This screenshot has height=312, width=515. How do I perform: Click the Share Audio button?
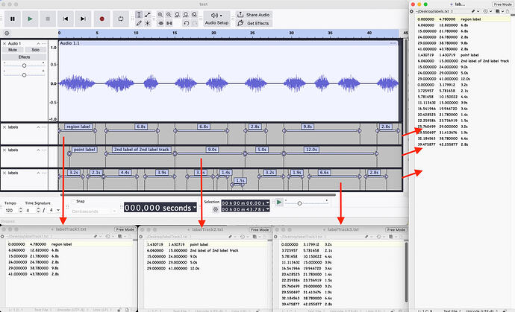[x=254, y=15]
